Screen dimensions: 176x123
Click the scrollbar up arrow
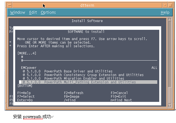(170, 20)
